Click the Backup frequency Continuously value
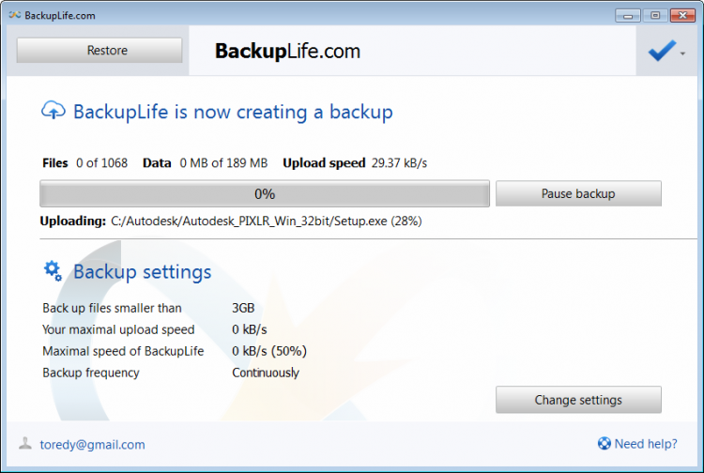Image resolution: width=704 pixels, height=473 pixels. pos(266,373)
